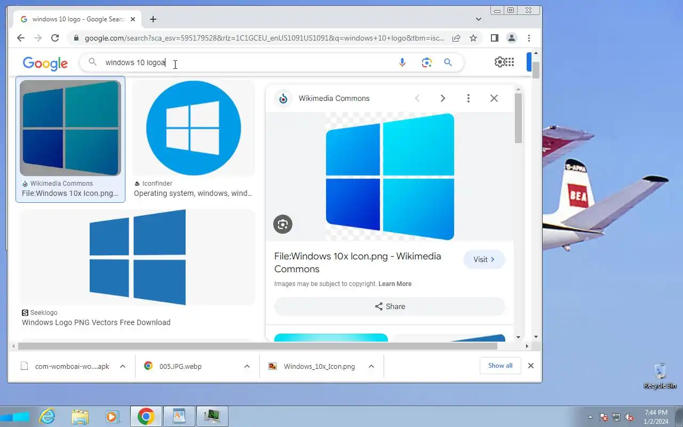
Task: Click 'Operating system, windows, wind...' caption
Action: coord(193,193)
